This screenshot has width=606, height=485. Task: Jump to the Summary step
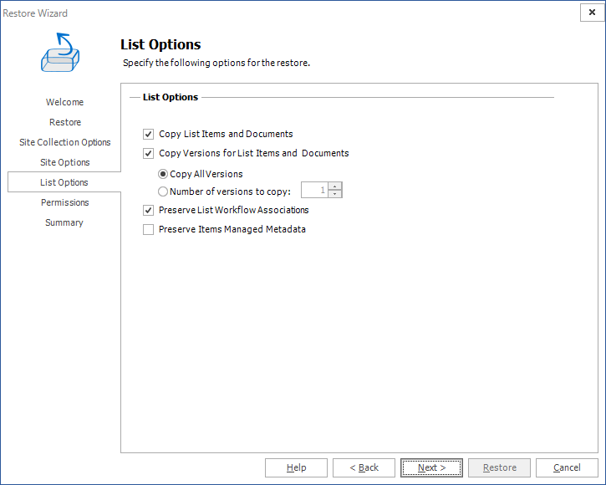tap(64, 222)
